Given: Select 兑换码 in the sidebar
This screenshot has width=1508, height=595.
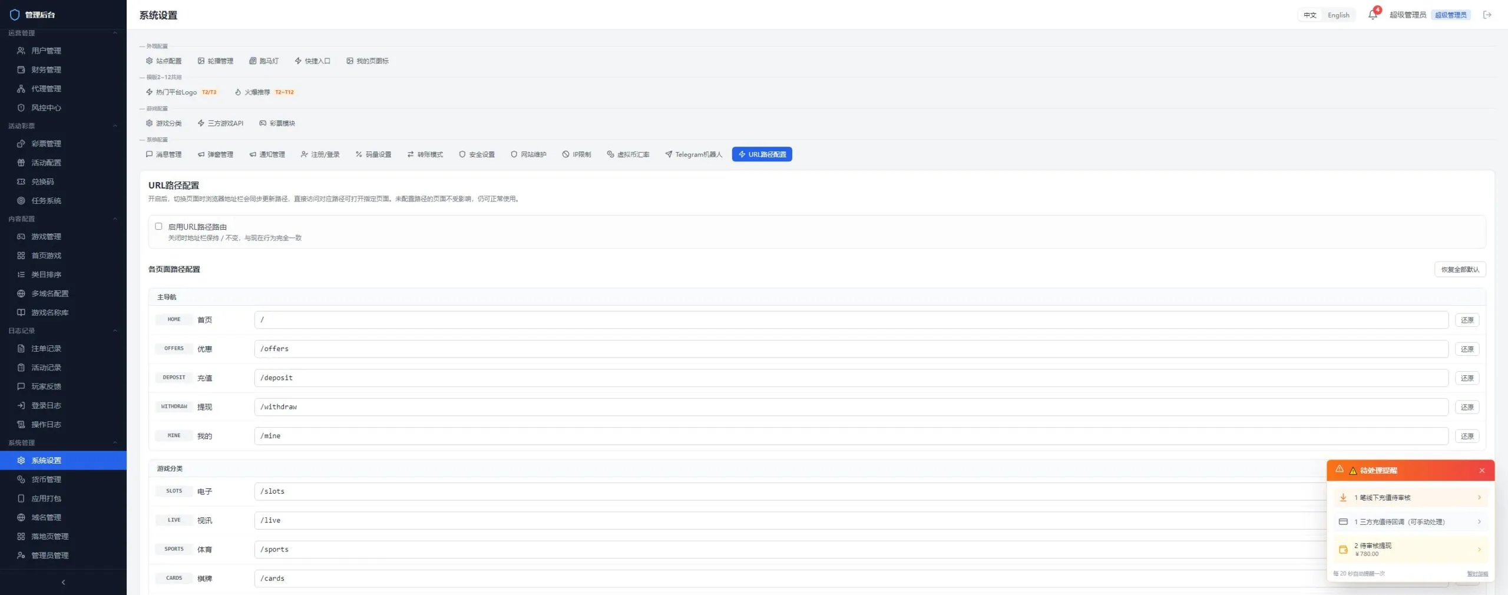Looking at the screenshot, I should point(63,181).
